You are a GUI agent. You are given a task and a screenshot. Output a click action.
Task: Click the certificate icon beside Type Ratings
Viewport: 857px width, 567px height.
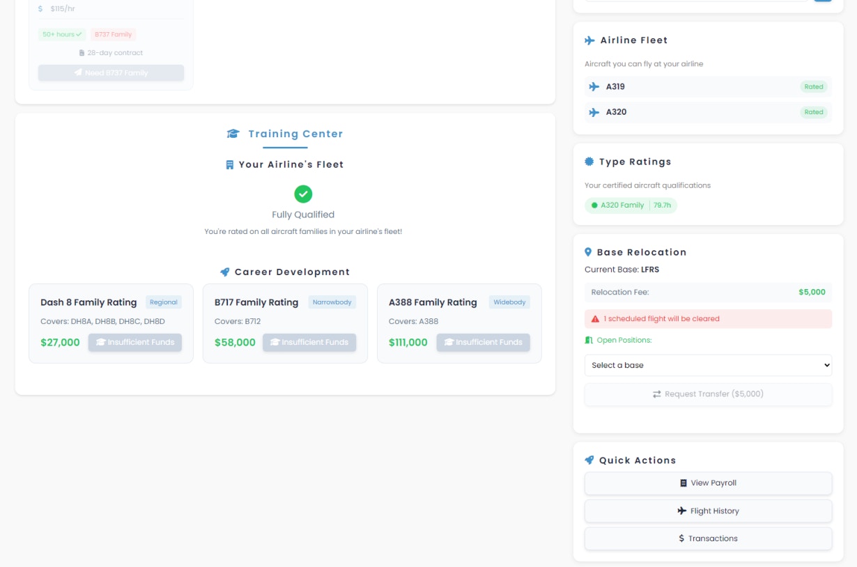point(589,162)
